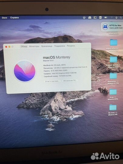Select the 'Старые фотки' folder icon
The image size is (123, 164).
click(114, 59)
